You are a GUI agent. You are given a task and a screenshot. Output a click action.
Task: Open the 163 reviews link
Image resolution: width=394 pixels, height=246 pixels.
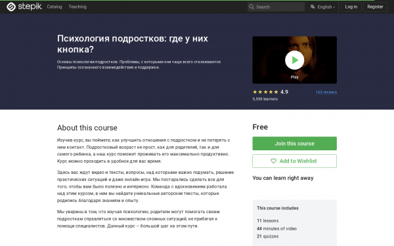click(326, 92)
